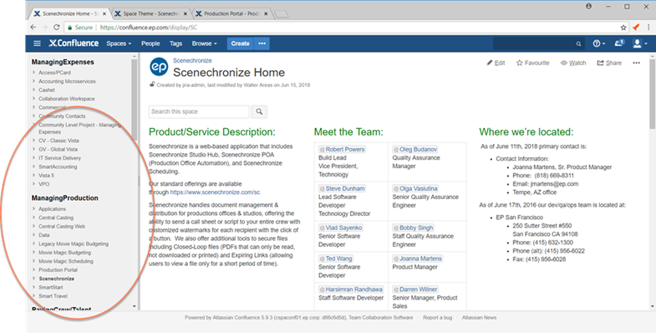The width and height of the screenshot is (656, 333).
Task: Open People in the top navigation
Action: 150,44
